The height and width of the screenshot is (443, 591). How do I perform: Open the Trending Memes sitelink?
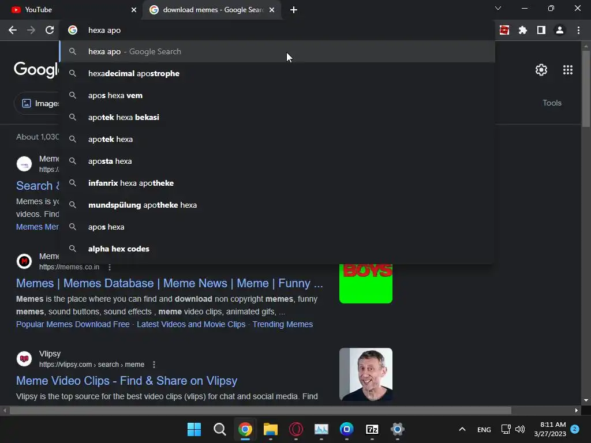click(x=283, y=324)
